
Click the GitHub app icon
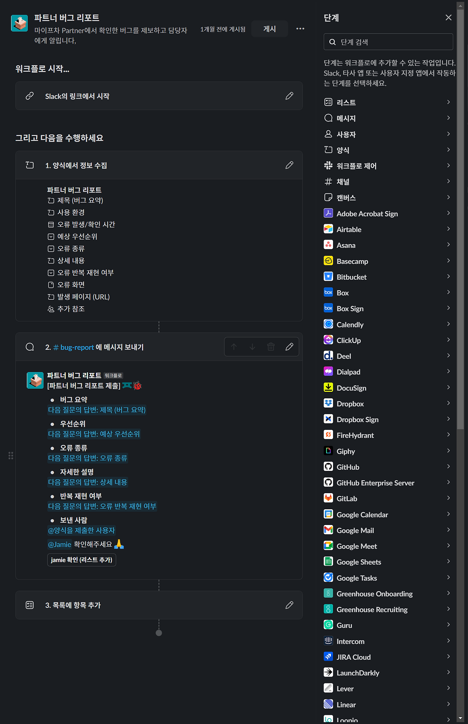pos(328,466)
